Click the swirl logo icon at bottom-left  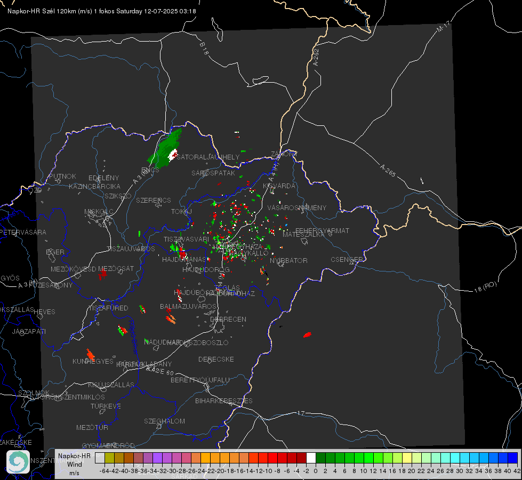[x=18, y=462]
